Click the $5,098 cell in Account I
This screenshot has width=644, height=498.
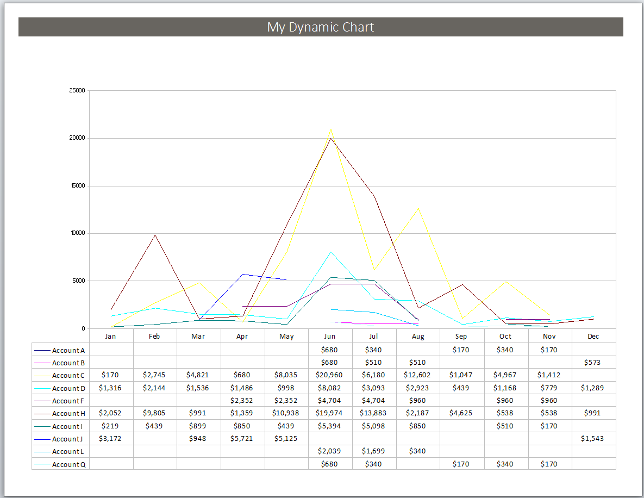(373, 426)
